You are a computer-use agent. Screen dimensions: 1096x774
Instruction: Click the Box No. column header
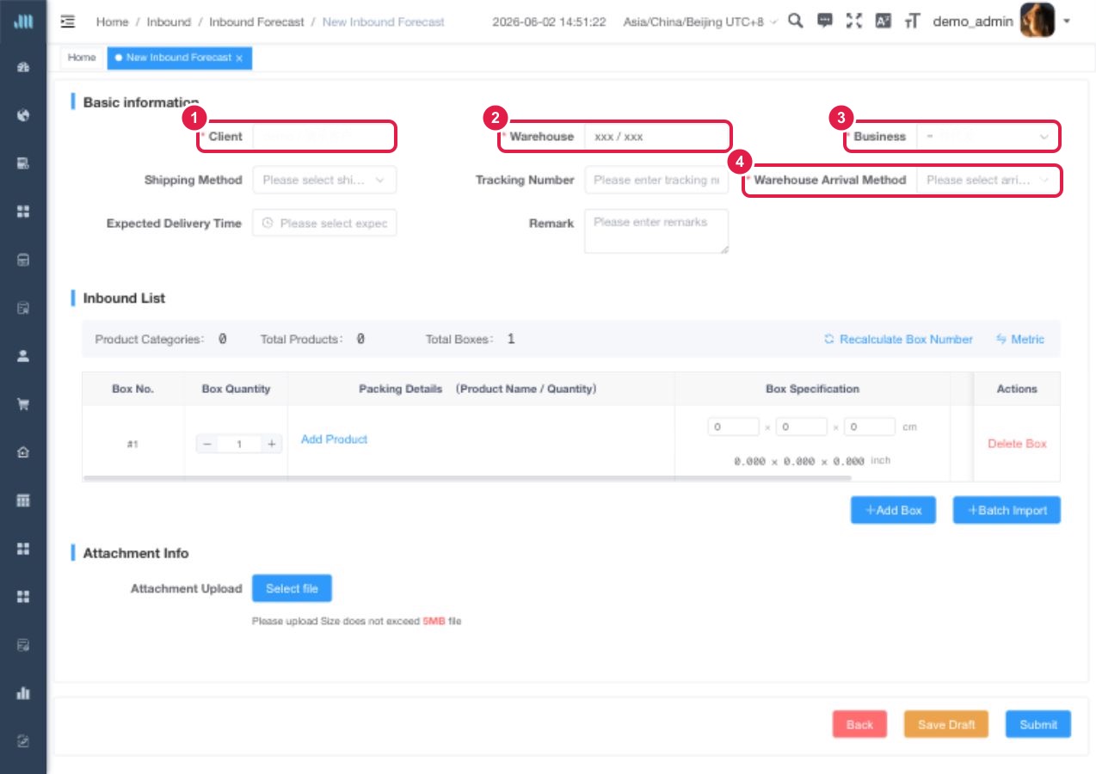132,389
